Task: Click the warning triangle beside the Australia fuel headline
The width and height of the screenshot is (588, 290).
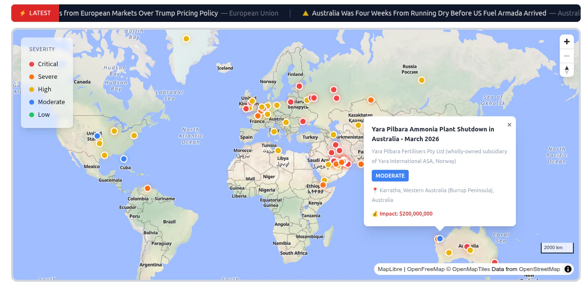Action: tap(305, 13)
